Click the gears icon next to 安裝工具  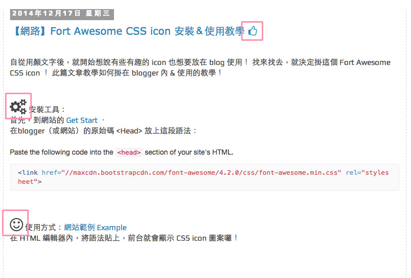[x=18, y=107]
